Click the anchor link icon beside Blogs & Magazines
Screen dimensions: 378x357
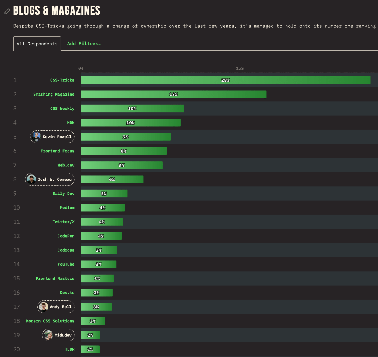pyautogui.click(x=7, y=11)
